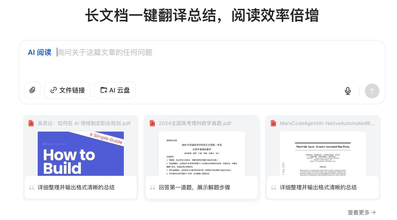This screenshot has width=397, height=220.
Task: Select the MarsCode Agent paper thumbnail
Action: 323,154
